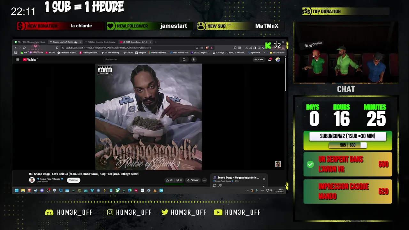Go to the YouTube home logo

point(30,59)
